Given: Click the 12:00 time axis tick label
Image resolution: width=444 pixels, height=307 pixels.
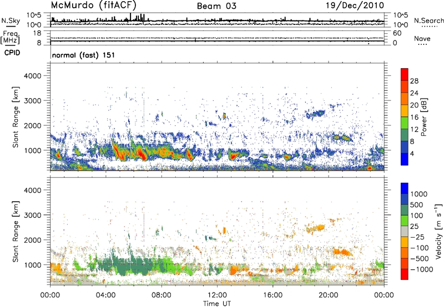Looking at the screenshot, I should pyautogui.click(x=217, y=295).
